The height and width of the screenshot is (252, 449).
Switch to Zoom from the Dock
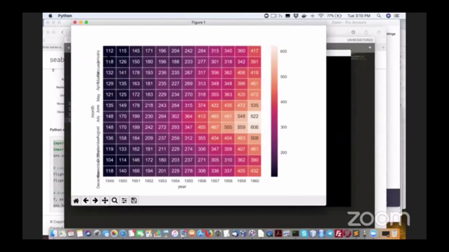pos(373,233)
